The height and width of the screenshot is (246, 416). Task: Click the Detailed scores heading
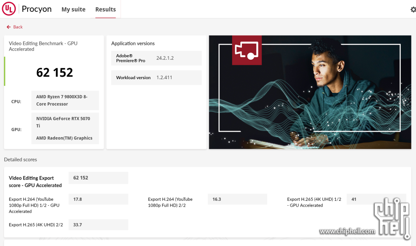20,160
